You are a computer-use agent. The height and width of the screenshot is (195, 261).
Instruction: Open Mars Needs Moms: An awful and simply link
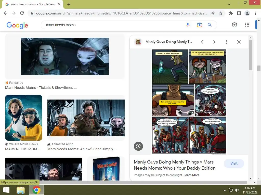(x=82, y=149)
